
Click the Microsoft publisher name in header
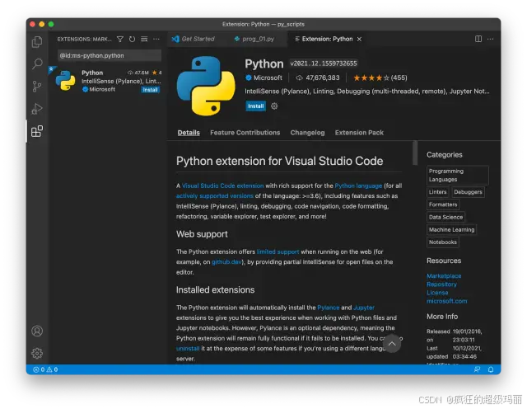(x=268, y=78)
